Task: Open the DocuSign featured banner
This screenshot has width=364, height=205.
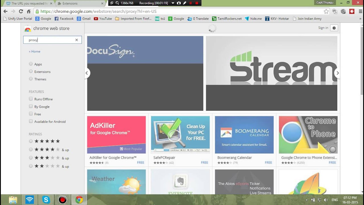Action: pos(145,73)
